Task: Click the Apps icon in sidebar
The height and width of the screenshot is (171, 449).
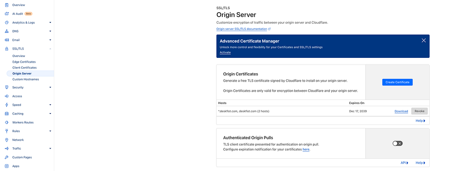Action: [x=7, y=166]
